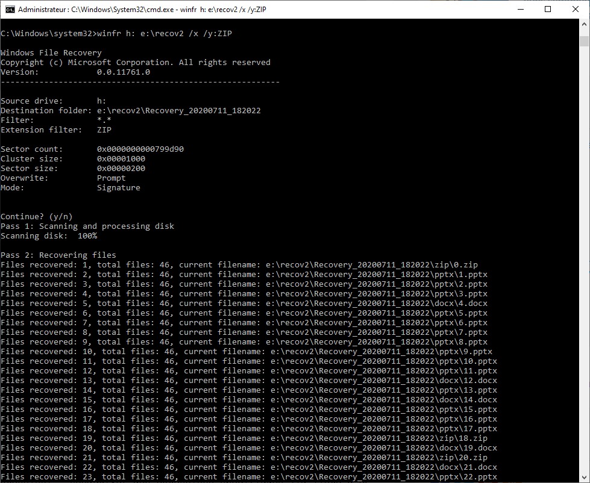Click the line ending with docx\21.docx
Image resolution: width=590 pixels, height=483 pixels.
click(x=249, y=467)
